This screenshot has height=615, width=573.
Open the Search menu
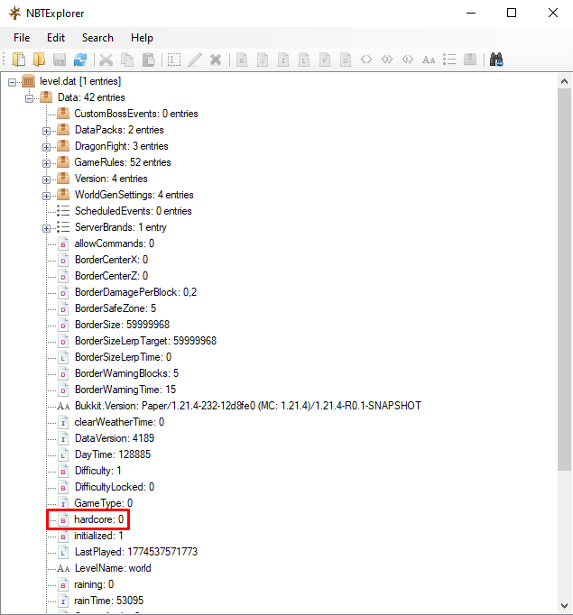click(97, 38)
